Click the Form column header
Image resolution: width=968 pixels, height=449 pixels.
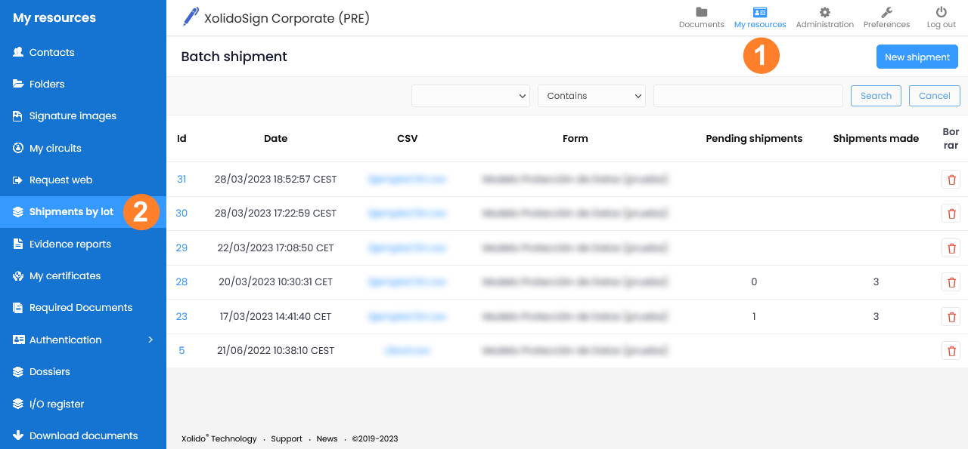click(x=576, y=138)
